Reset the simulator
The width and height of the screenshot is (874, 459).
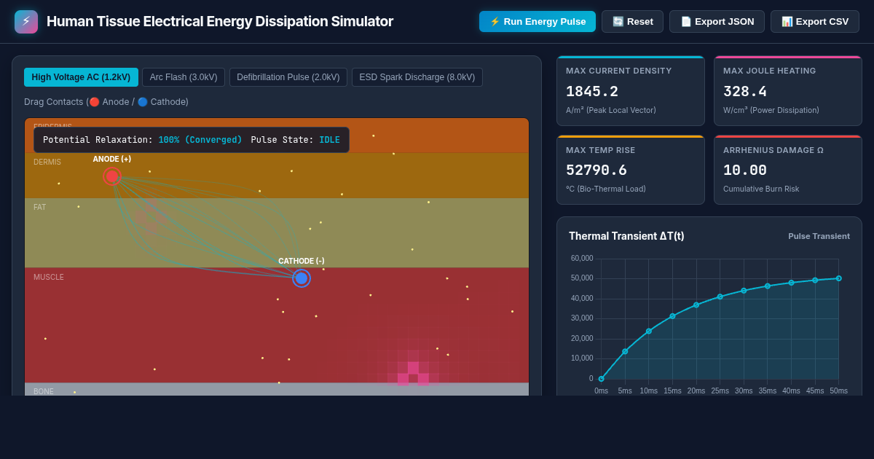pos(632,22)
